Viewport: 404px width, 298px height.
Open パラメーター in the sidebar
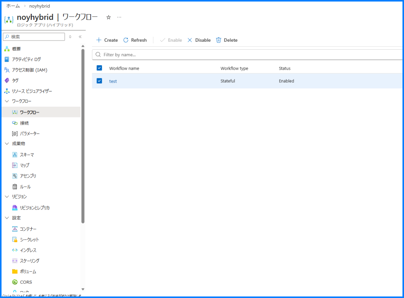click(x=30, y=134)
